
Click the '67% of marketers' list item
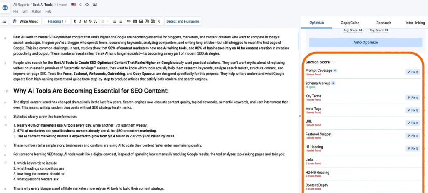85,131
